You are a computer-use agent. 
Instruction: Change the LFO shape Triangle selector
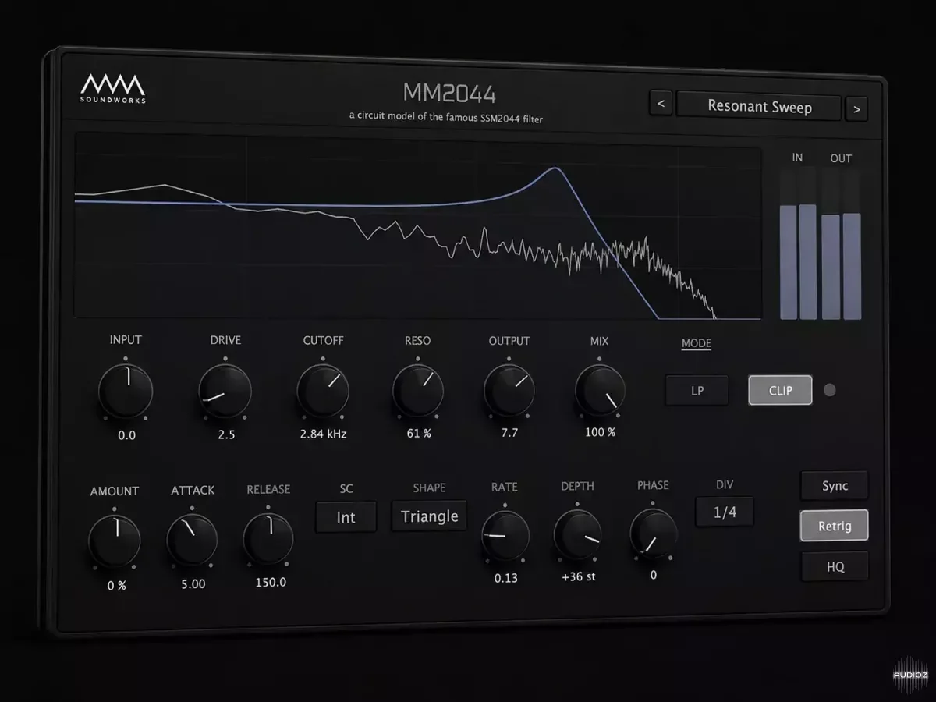(x=429, y=516)
